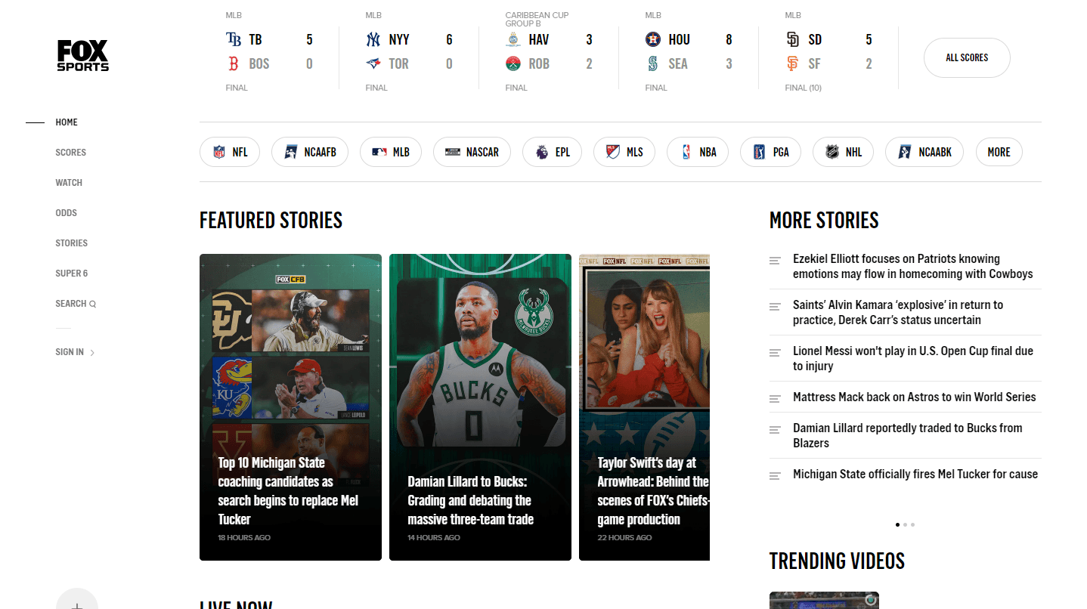This screenshot has width=1087, height=609.
Task: Expand the MORE leagues menu
Action: click(x=999, y=152)
